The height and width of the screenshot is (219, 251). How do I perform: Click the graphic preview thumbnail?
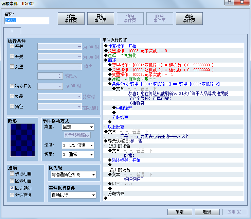coord(22,140)
